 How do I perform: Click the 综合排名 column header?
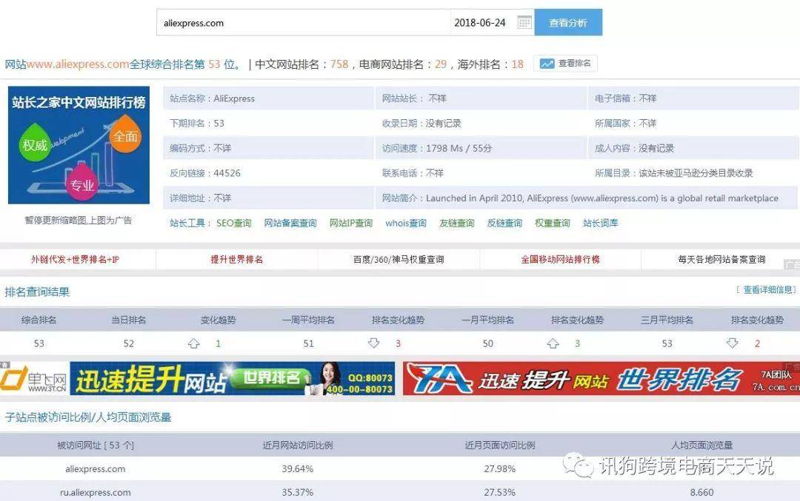tap(39, 320)
